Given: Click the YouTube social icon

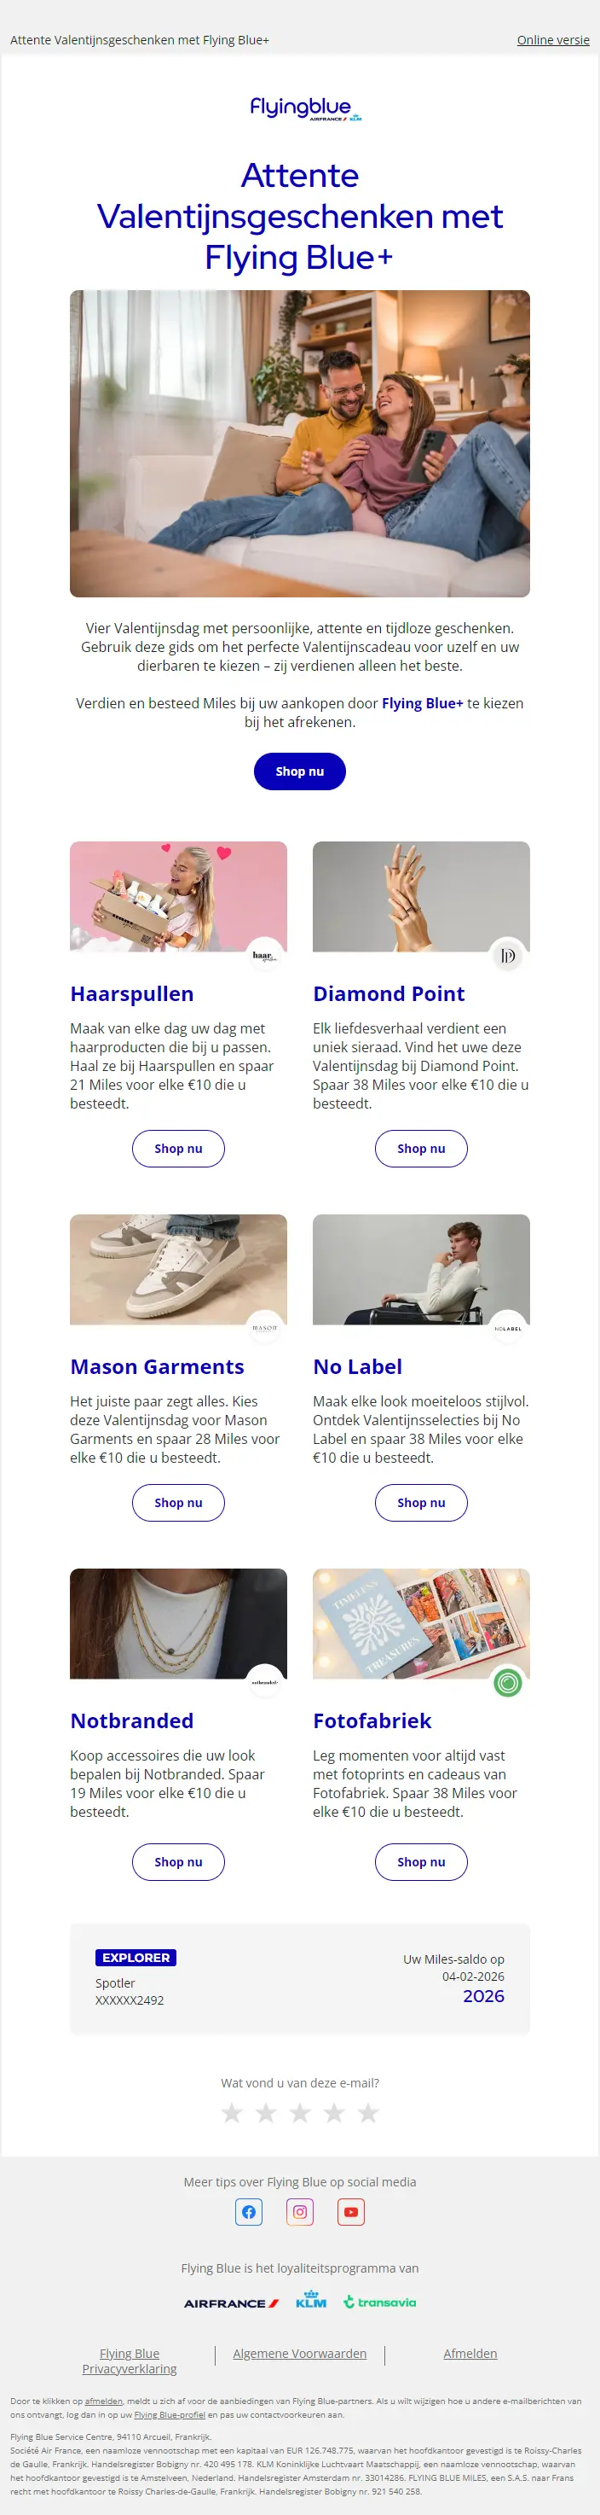Looking at the screenshot, I should (351, 2211).
